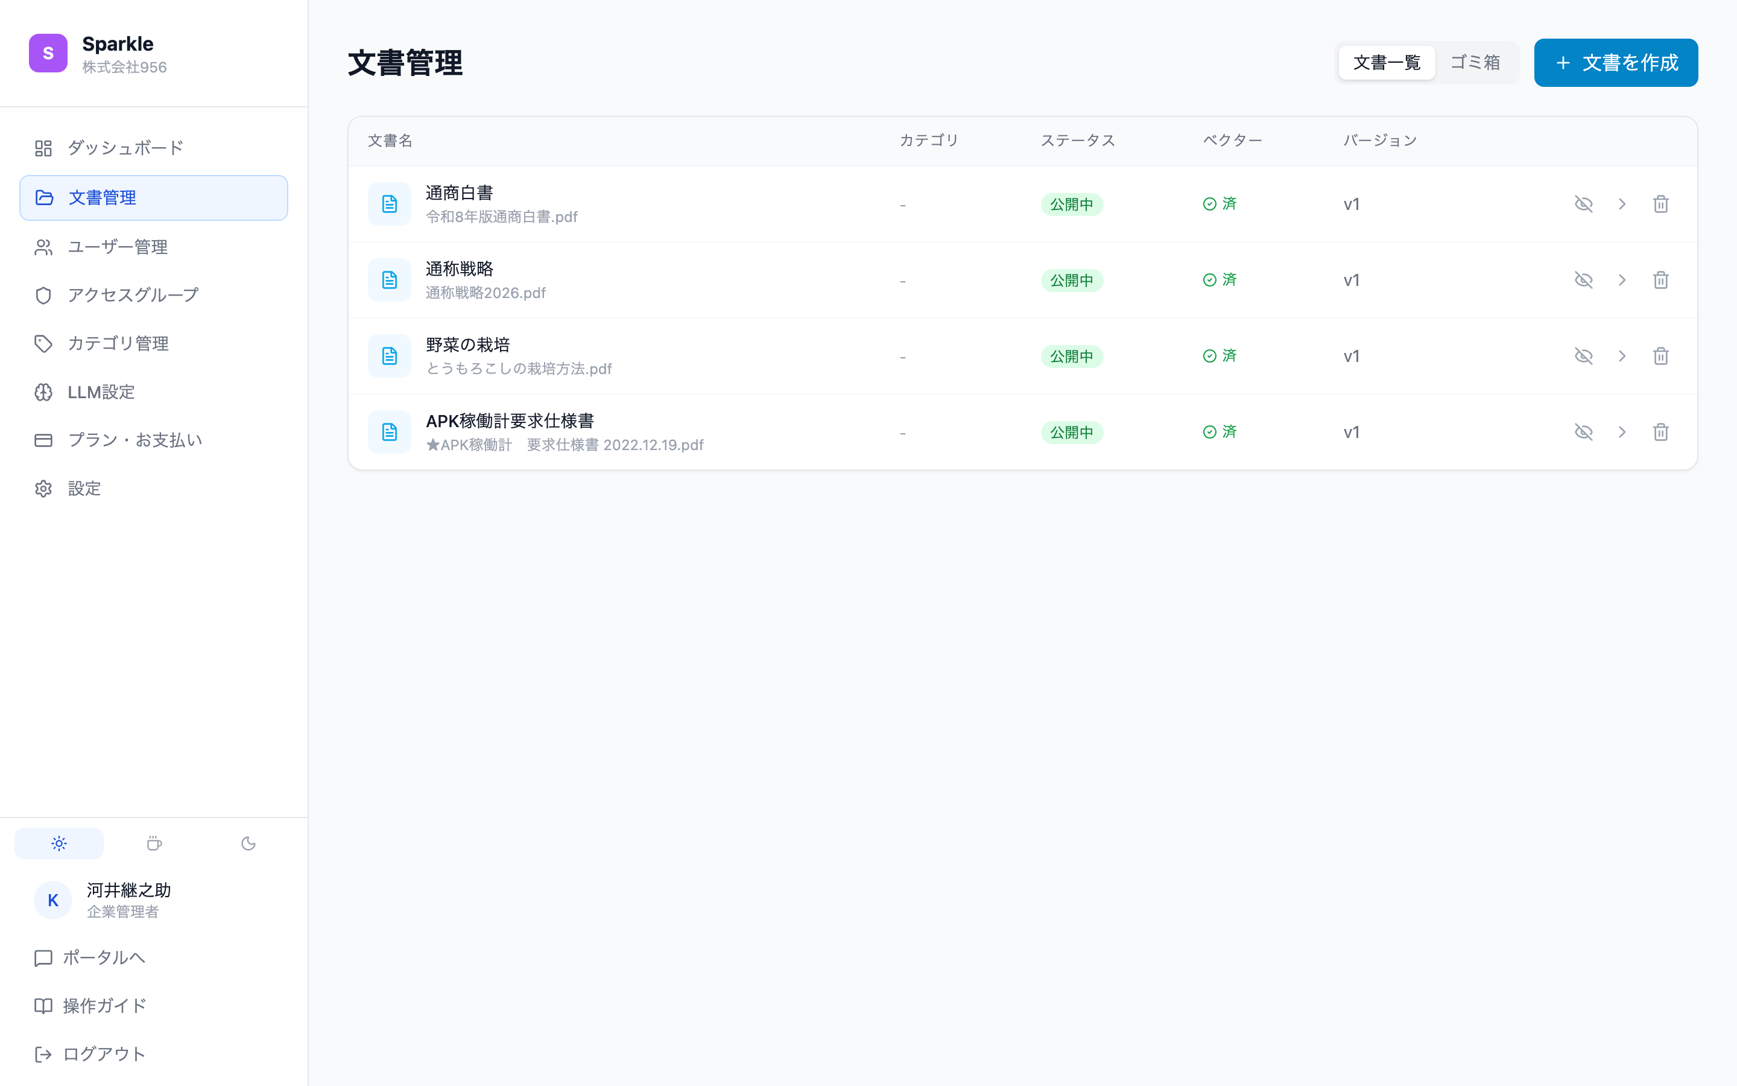Open 設定 from the sidebar

tap(154, 489)
